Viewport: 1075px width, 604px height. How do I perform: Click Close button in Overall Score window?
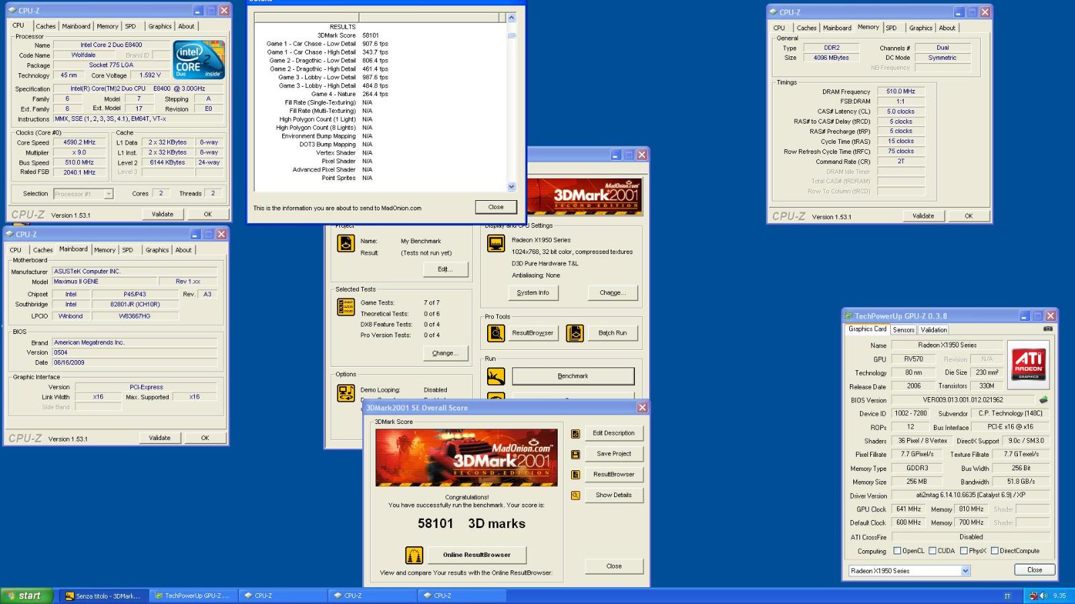pos(613,566)
